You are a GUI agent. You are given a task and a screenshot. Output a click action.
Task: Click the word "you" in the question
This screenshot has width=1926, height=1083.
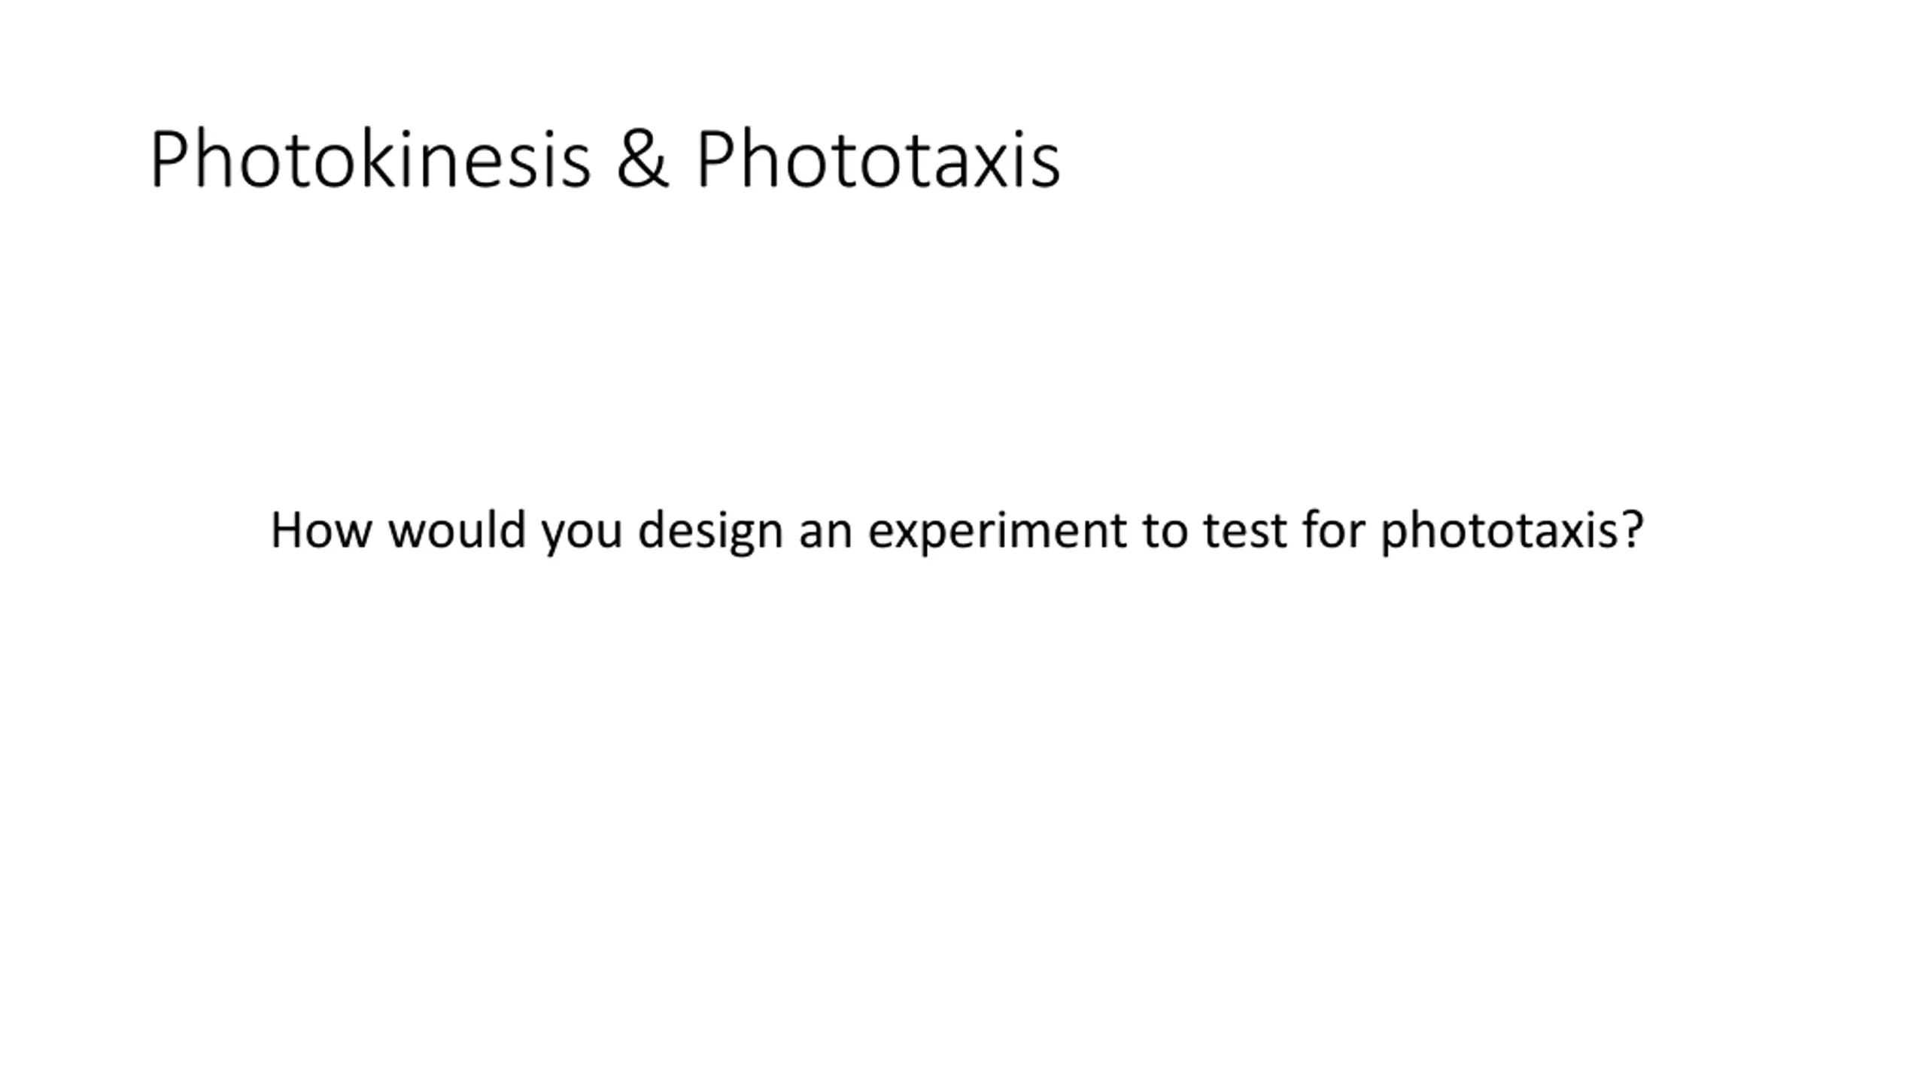(x=582, y=534)
